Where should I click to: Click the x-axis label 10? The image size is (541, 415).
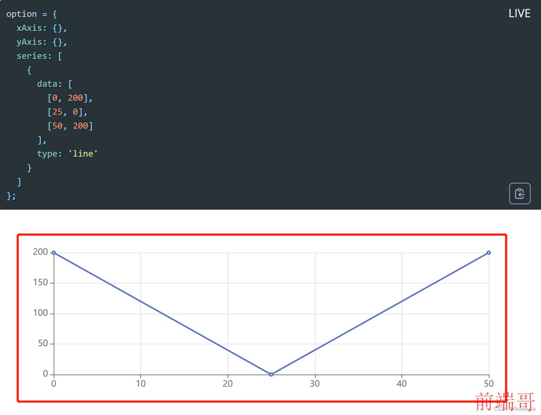coord(141,384)
